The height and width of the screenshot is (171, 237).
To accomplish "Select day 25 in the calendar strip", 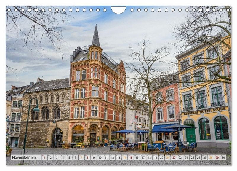I will [x=192, y=157].
